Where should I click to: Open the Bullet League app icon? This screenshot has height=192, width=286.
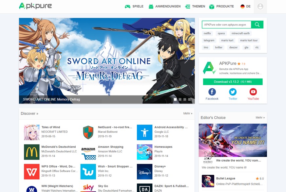(x=208, y=181)
